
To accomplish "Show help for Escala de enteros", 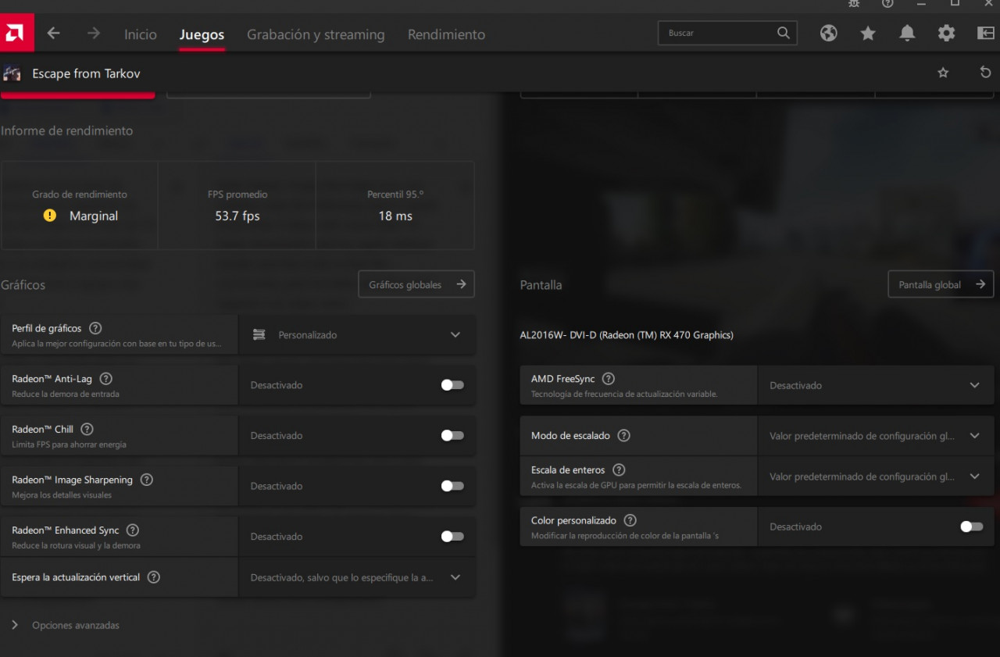I will pos(619,470).
